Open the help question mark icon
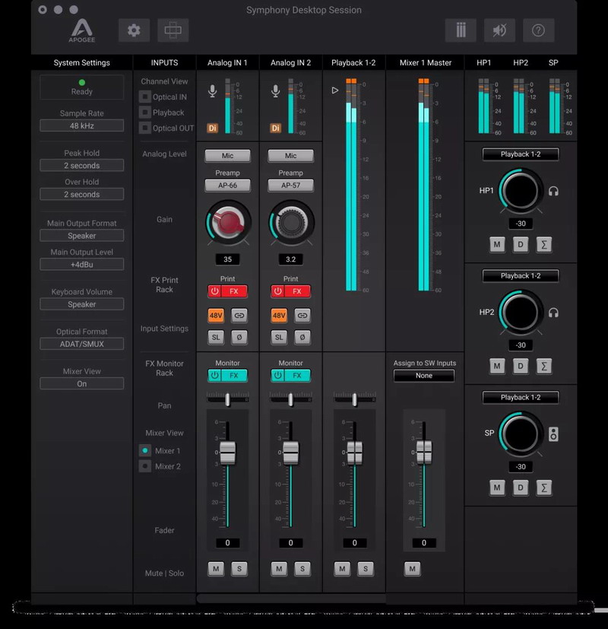Image resolution: width=608 pixels, height=629 pixels. pos(538,30)
